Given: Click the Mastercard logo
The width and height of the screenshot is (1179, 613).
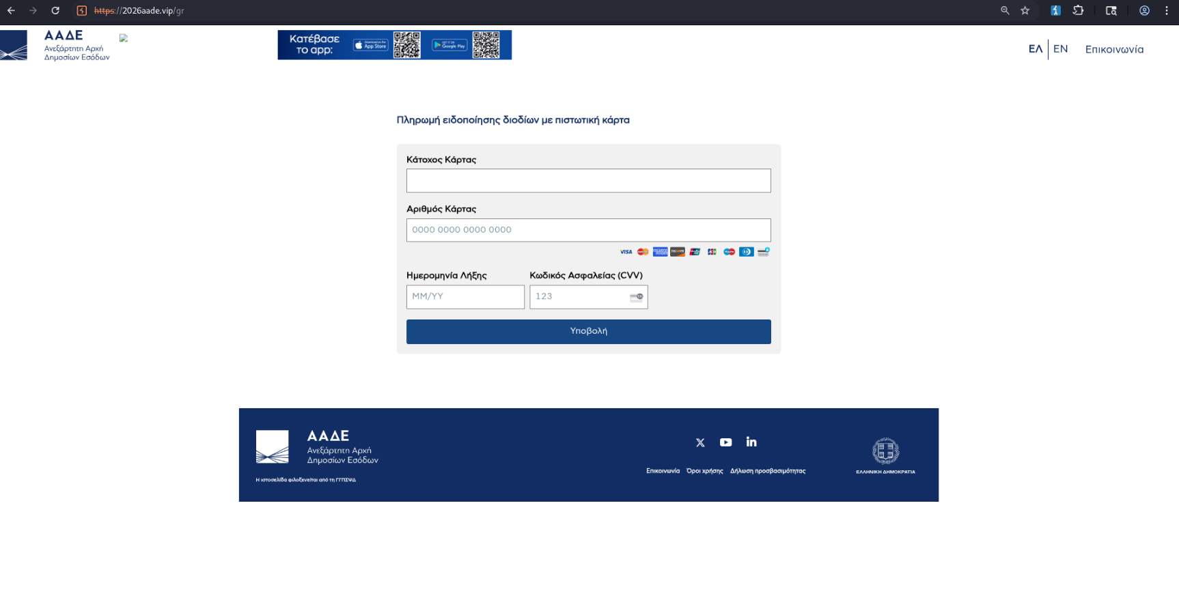Looking at the screenshot, I should [x=643, y=252].
